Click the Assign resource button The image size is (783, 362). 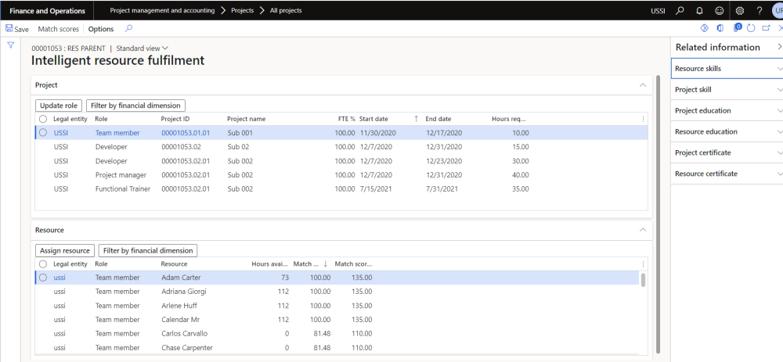(65, 251)
